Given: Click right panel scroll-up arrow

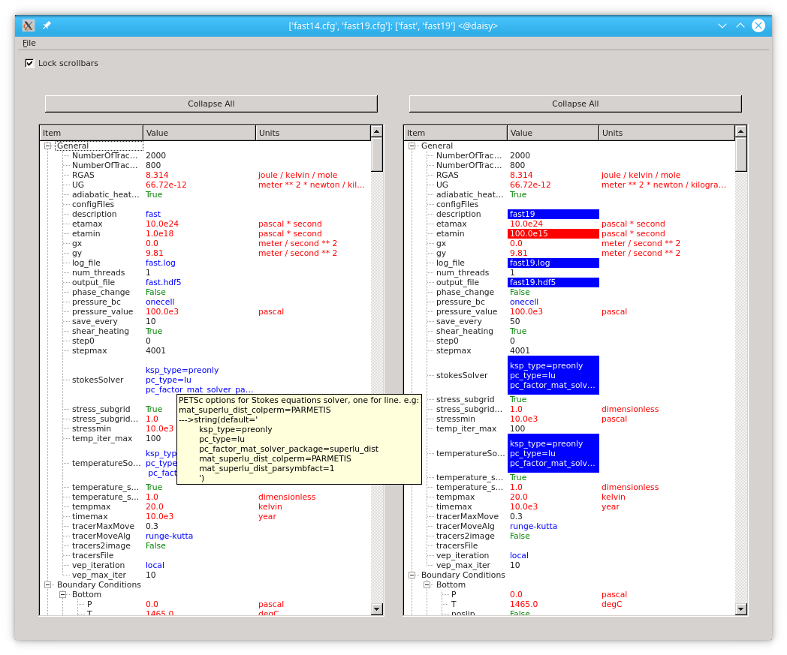Looking at the screenshot, I should pos(741,131).
